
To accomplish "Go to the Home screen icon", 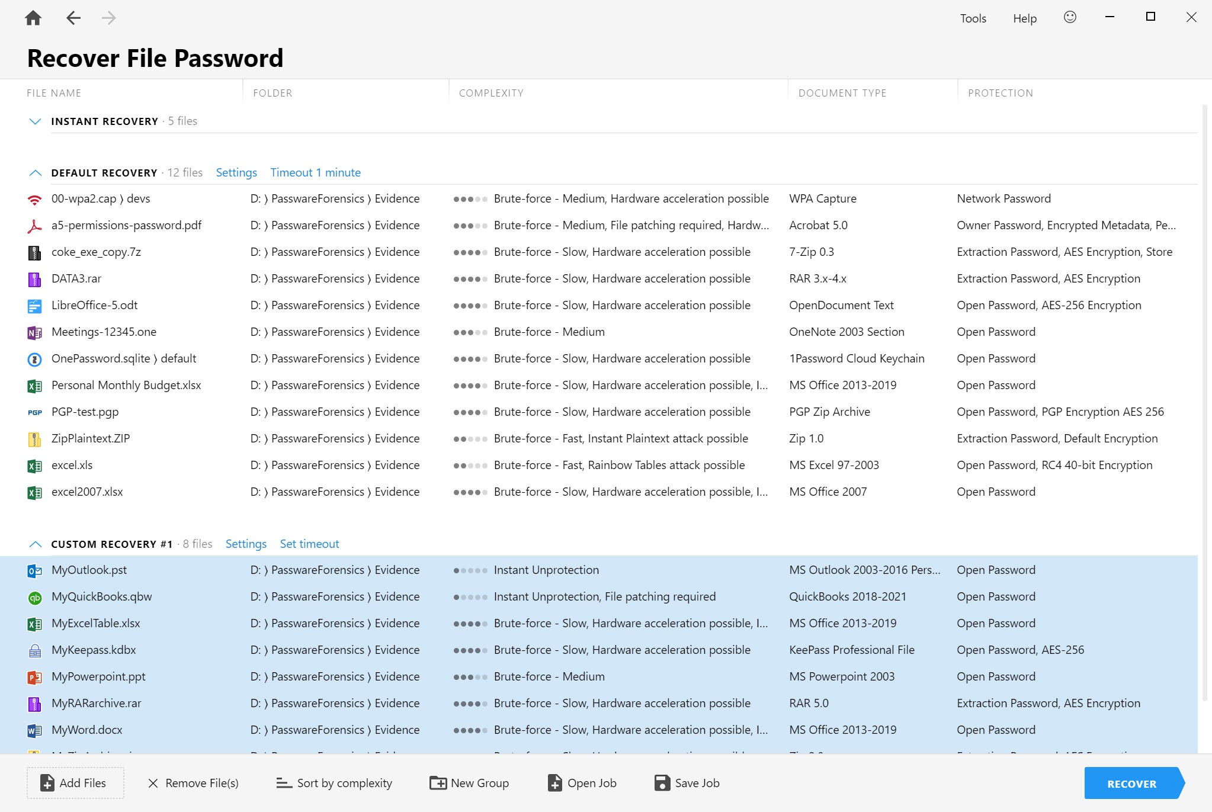I will 33,18.
